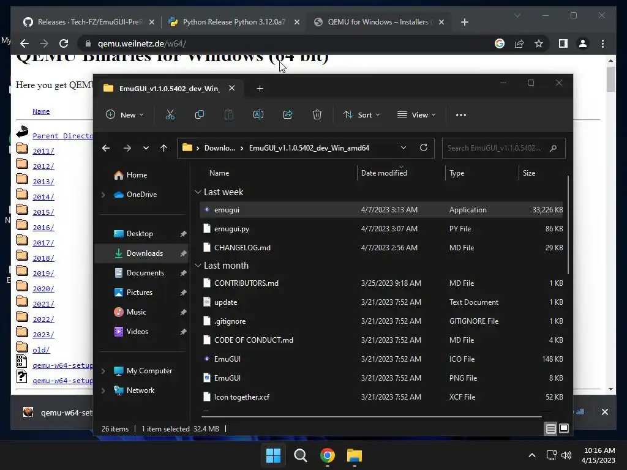Refresh the Explorer folder view
The width and height of the screenshot is (627, 470).
(x=424, y=148)
